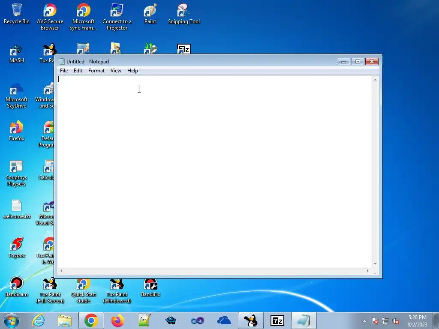The height and width of the screenshot is (329, 439).
Task: Click the Notepad vertical scrollbar down arrow
Action: pos(375,264)
